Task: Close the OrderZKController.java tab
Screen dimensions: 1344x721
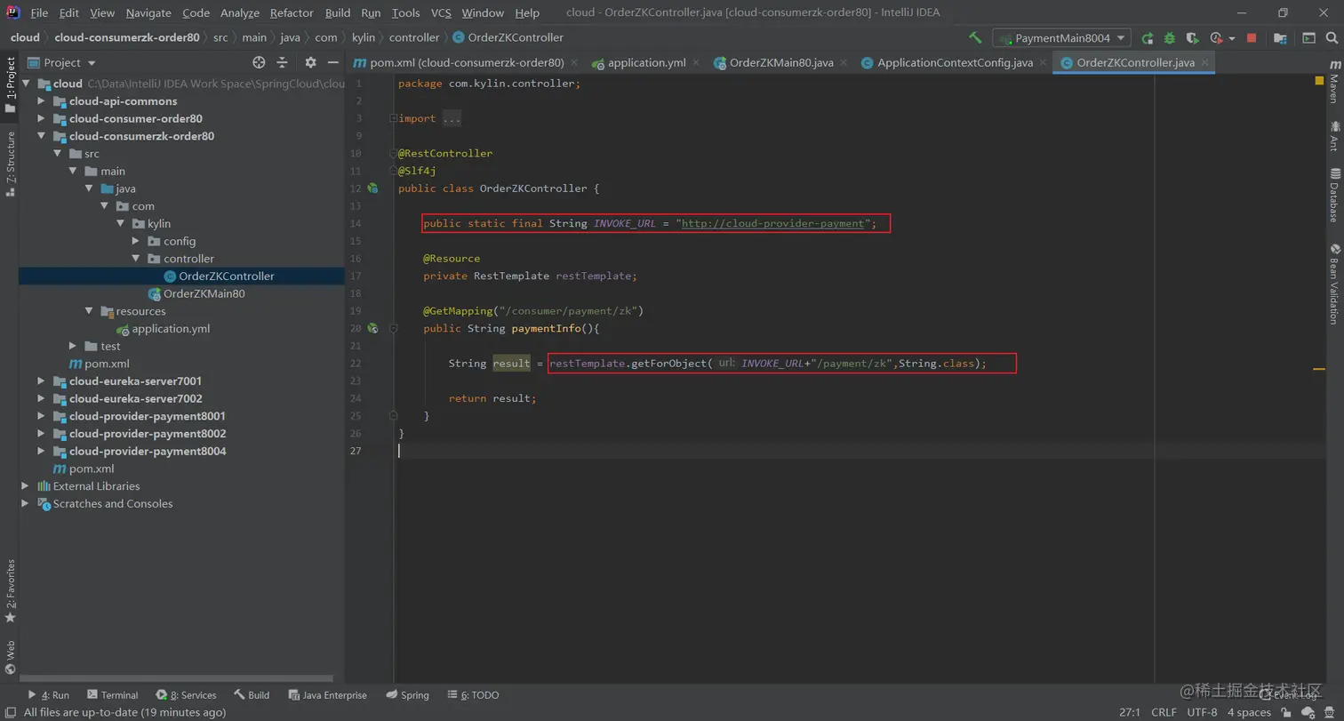Action: tap(1204, 63)
